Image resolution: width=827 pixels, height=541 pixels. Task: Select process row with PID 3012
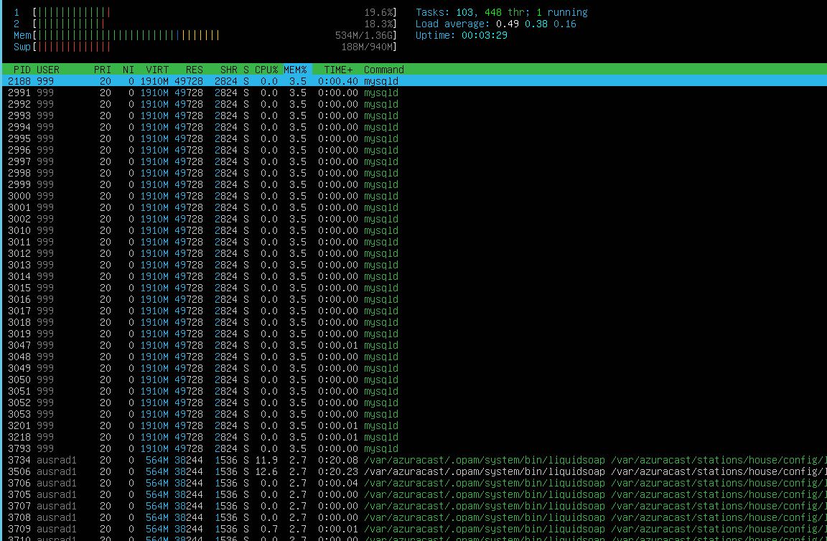click(413, 253)
